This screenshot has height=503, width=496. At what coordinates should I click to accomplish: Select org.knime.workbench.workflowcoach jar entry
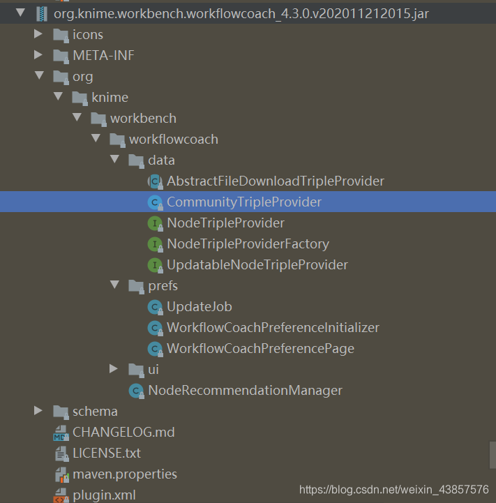click(241, 14)
